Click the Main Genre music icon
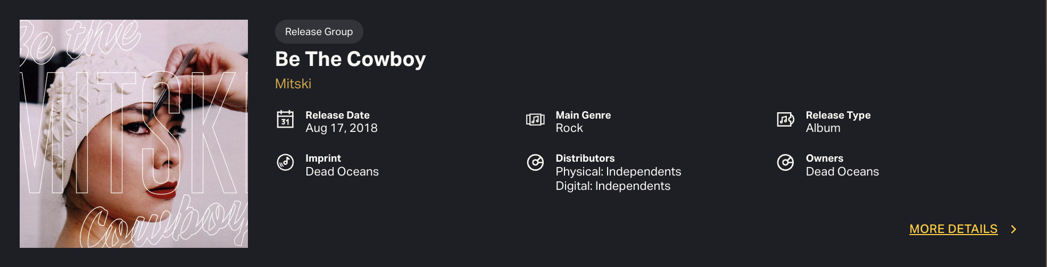Viewport: 1047px width, 267px height. point(535,120)
